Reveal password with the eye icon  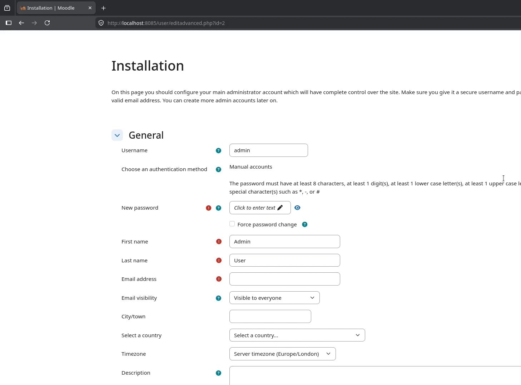pos(297,207)
